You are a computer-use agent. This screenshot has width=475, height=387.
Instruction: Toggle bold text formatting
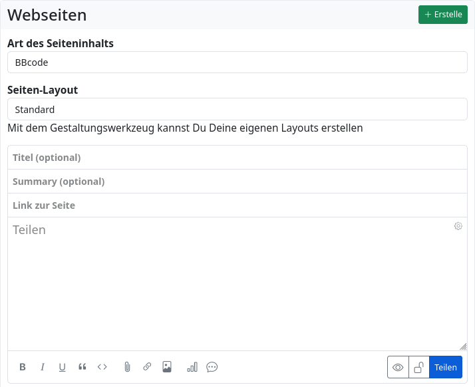pyautogui.click(x=23, y=367)
